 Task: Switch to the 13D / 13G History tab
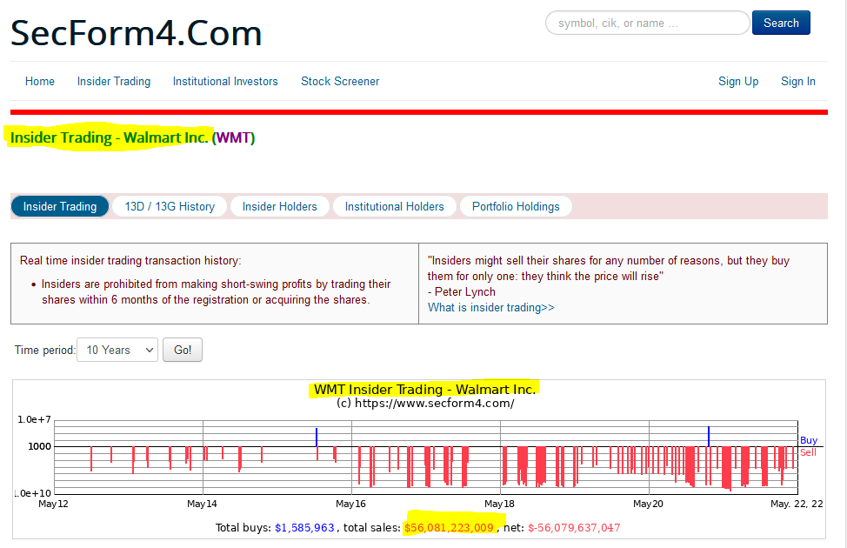point(170,206)
